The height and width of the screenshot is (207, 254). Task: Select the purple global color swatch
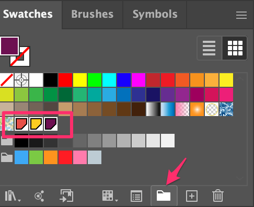pyautogui.click(x=51, y=124)
